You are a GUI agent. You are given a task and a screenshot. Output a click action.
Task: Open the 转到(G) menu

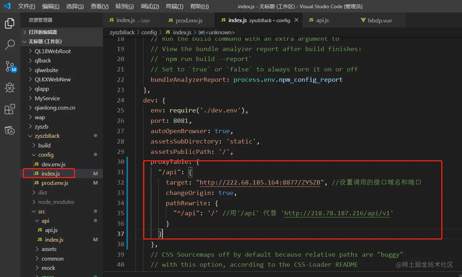click(125, 6)
